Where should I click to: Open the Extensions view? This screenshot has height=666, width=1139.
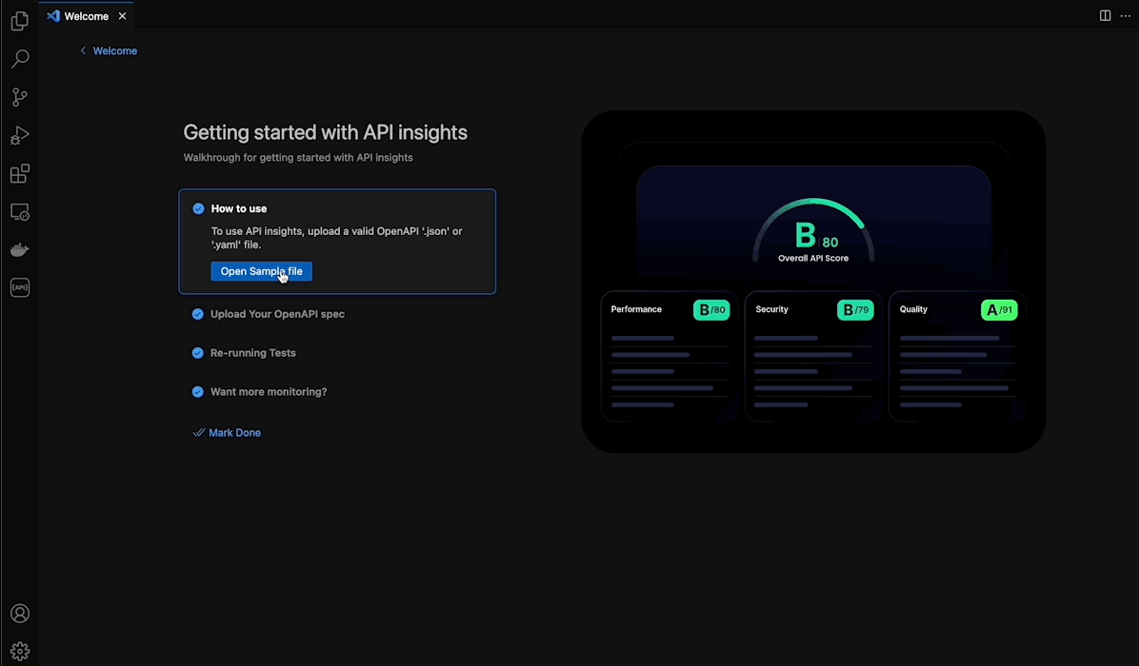(x=19, y=173)
